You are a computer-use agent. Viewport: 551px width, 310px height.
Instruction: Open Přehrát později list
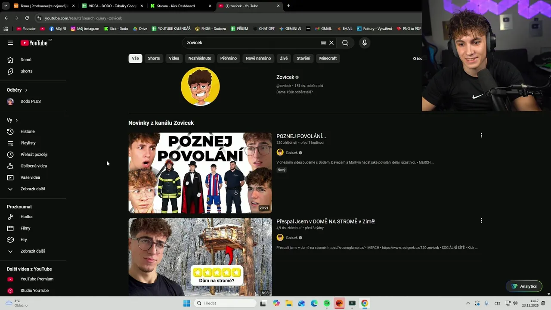[33, 155]
